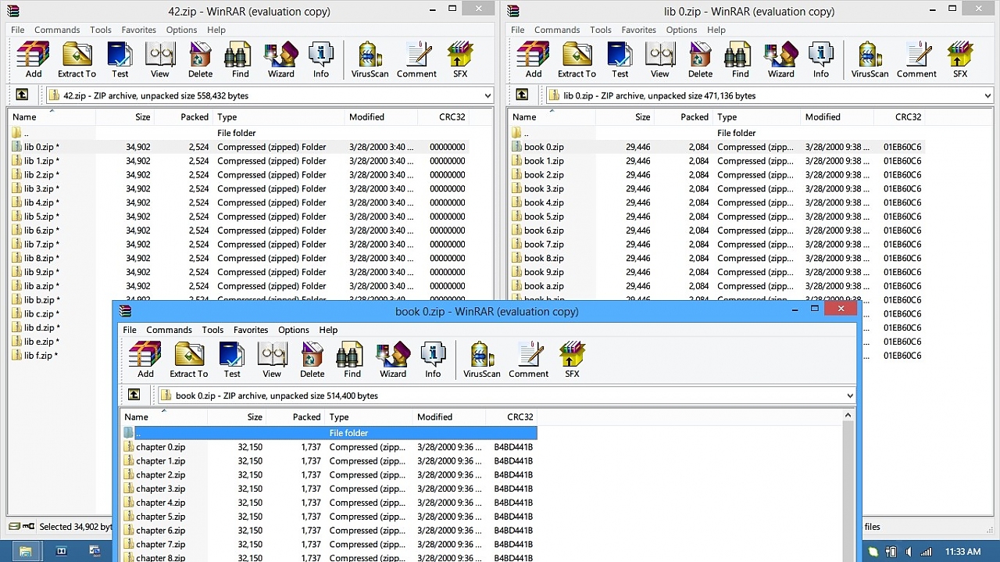Open Favorites menu in lib 0.zip window
The image size is (1000, 562).
pos(639,30)
